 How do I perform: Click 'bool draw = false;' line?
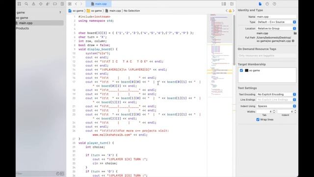(x=94, y=45)
